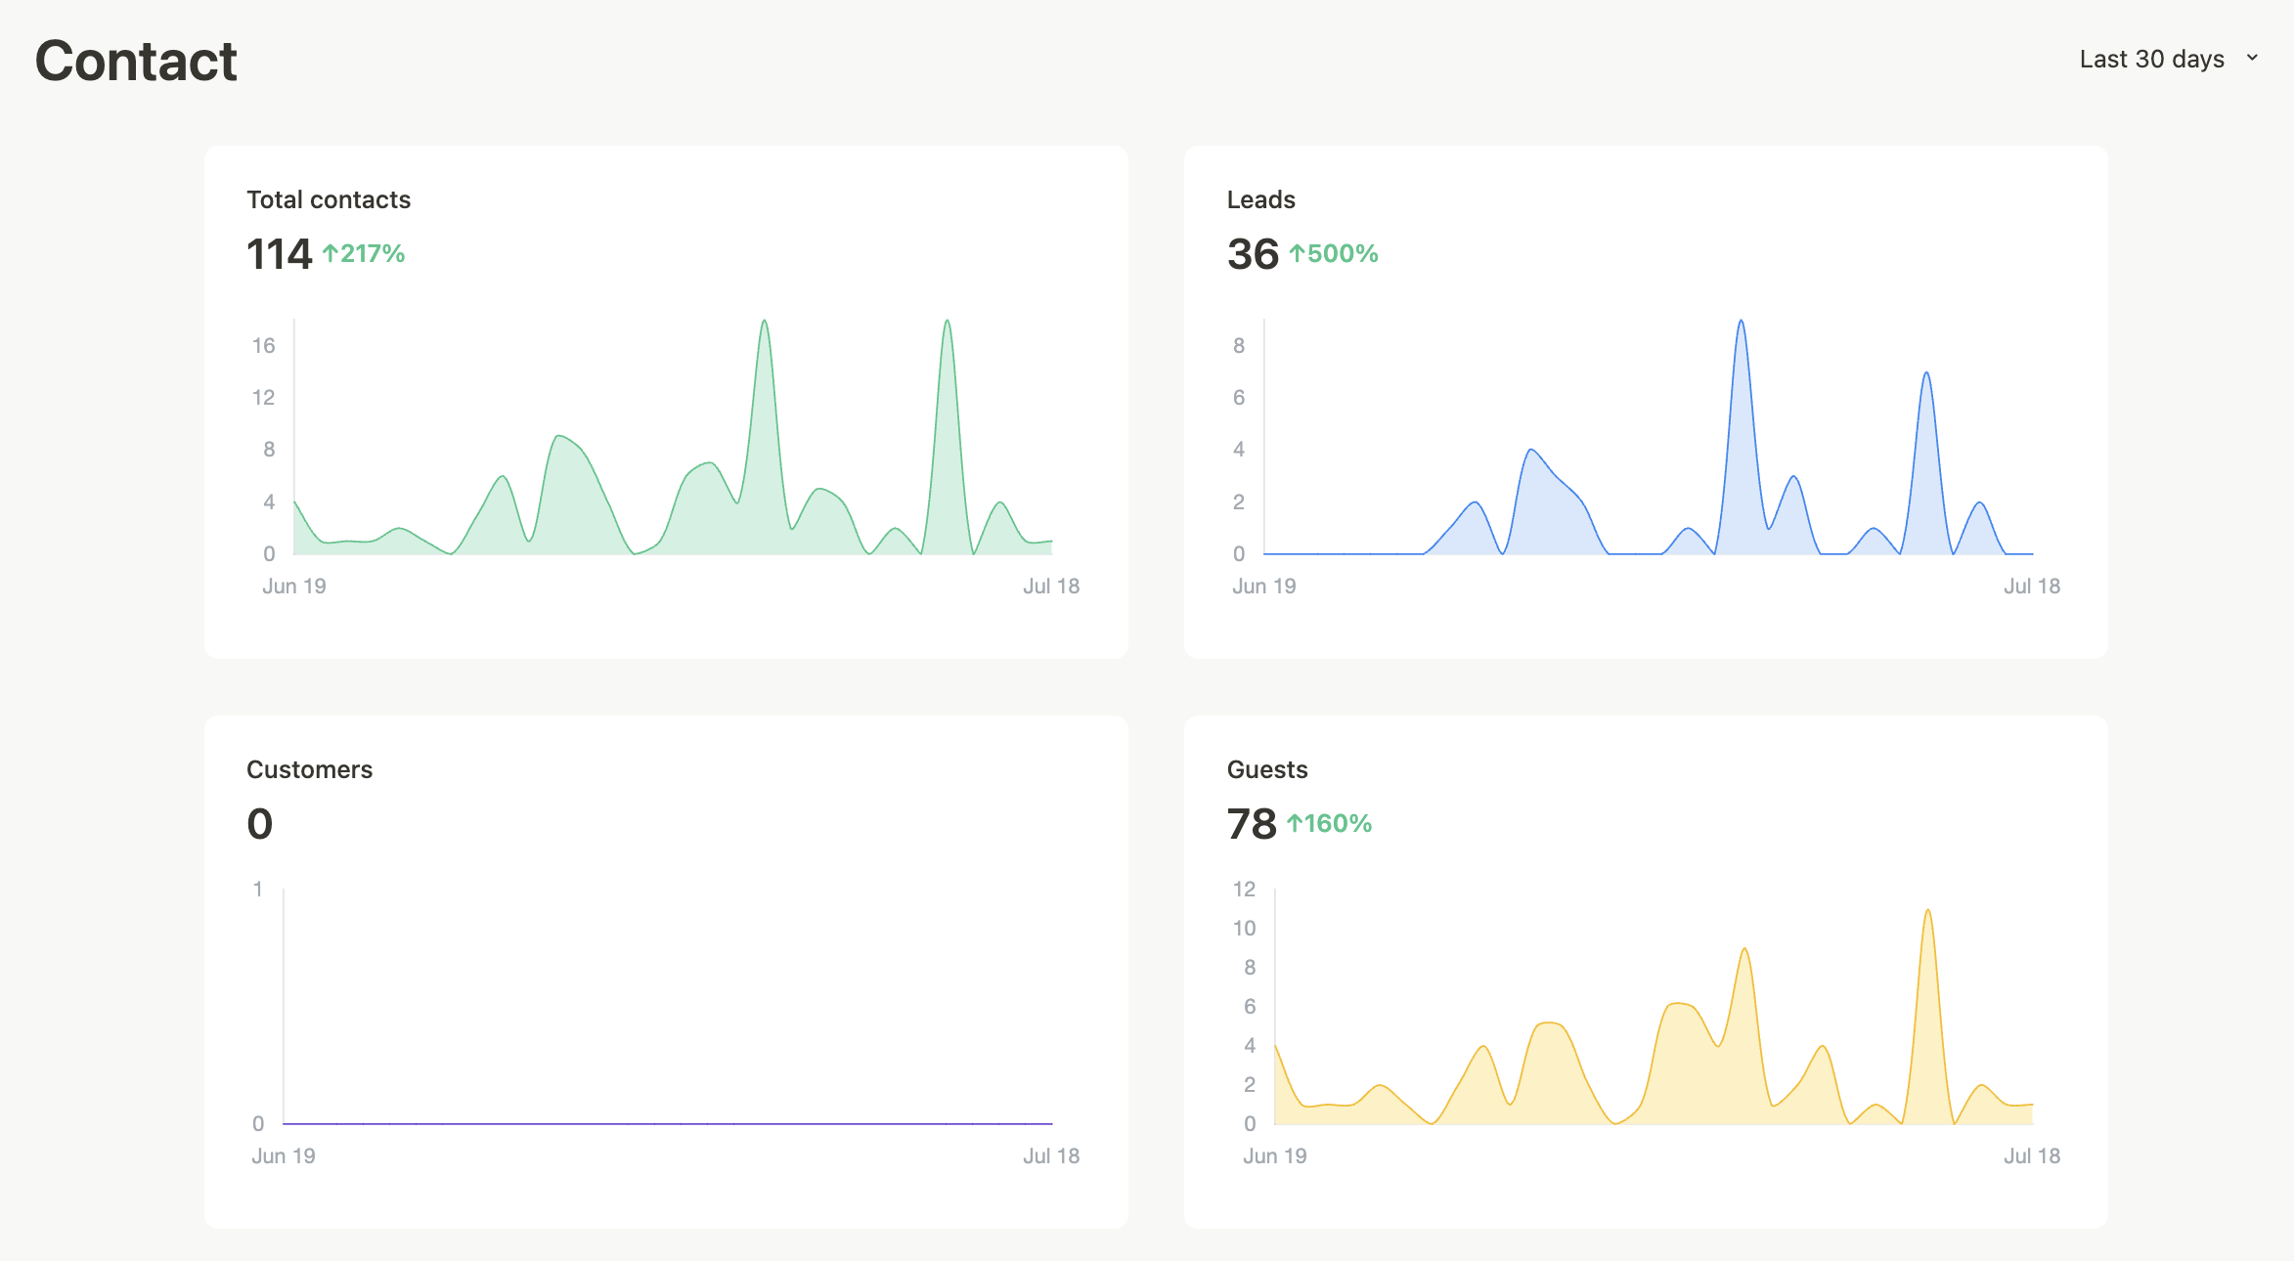Image resolution: width=2294 pixels, height=1261 pixels.
Task: Click the 36 leads value
Action: pos(1253,254)
